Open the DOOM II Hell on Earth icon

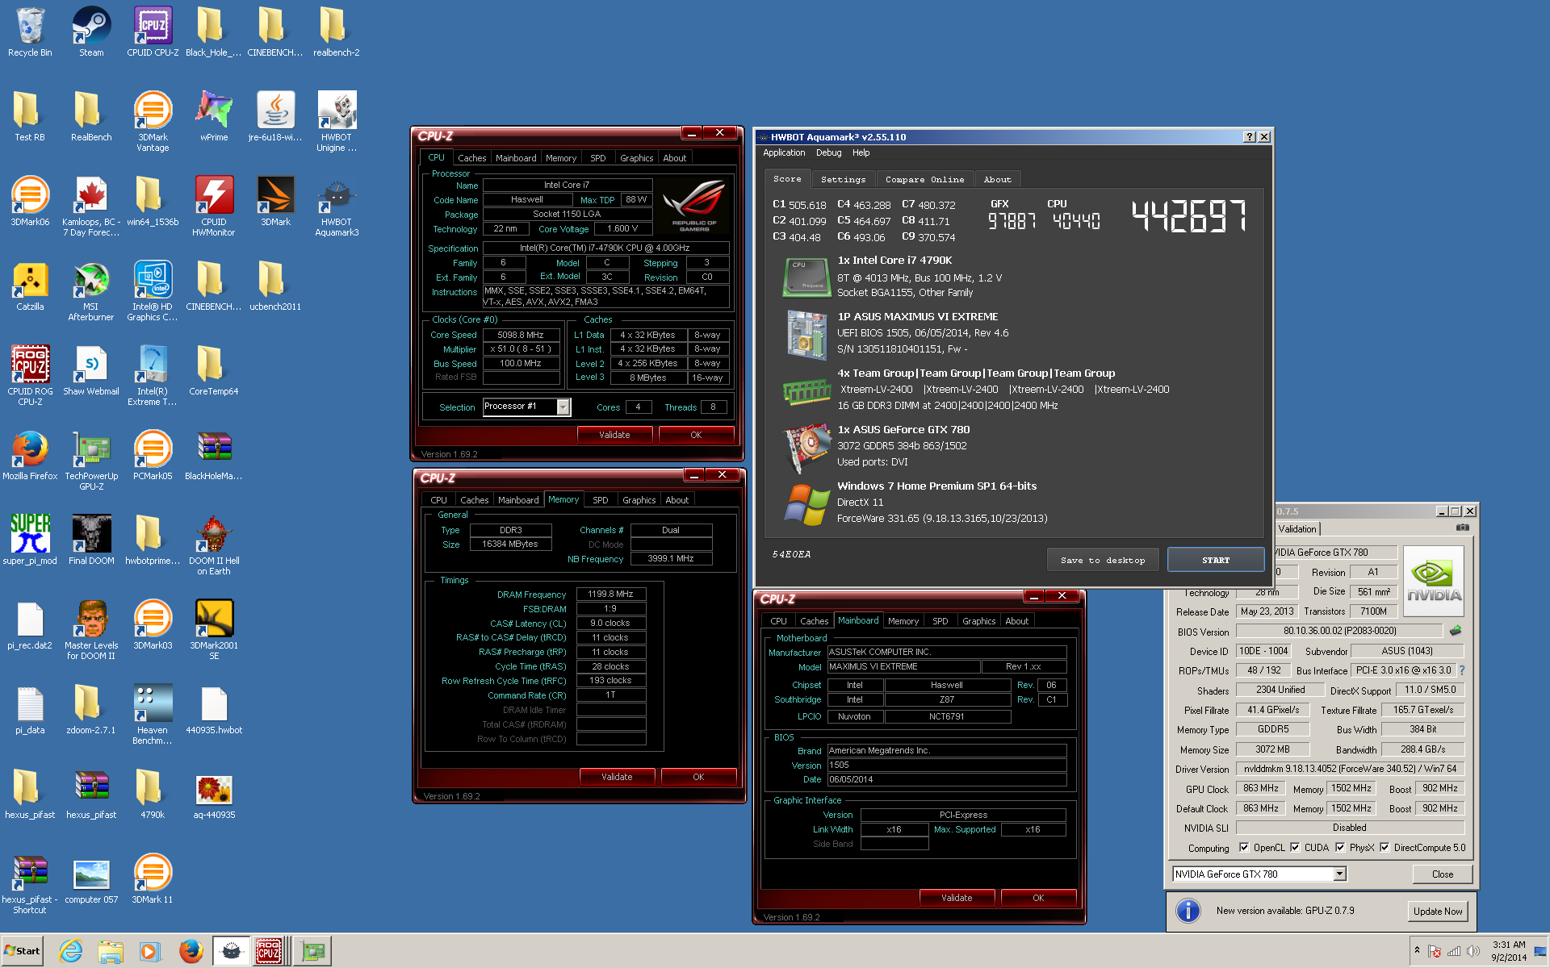click(214, 544)
